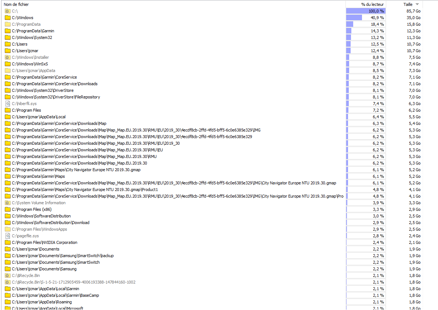The width and height of the screenshot is (438, 310).
Task: Select the C:\Windows folder icon
Action: [x=8, y=18]
